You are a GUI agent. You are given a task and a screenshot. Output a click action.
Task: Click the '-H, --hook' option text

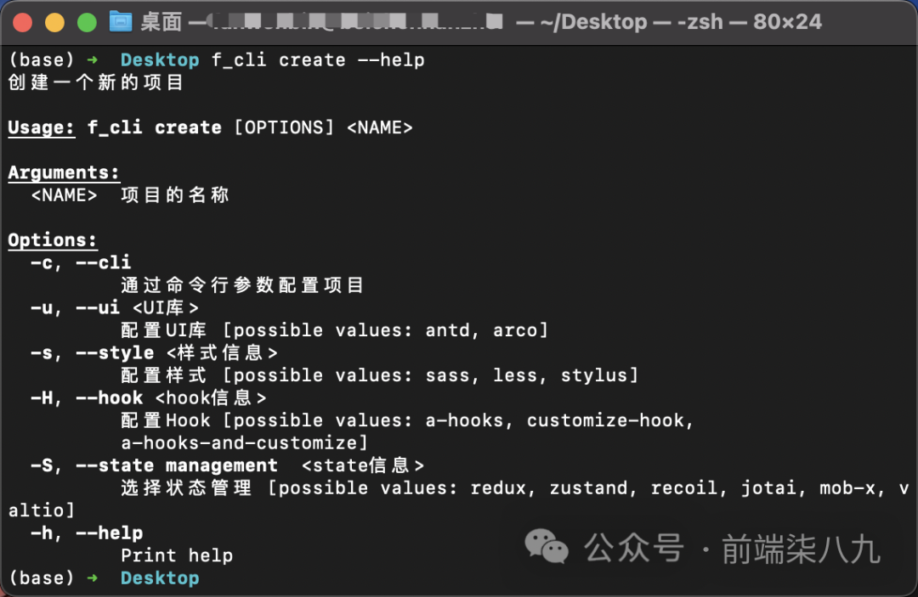[x=87, y=397]
